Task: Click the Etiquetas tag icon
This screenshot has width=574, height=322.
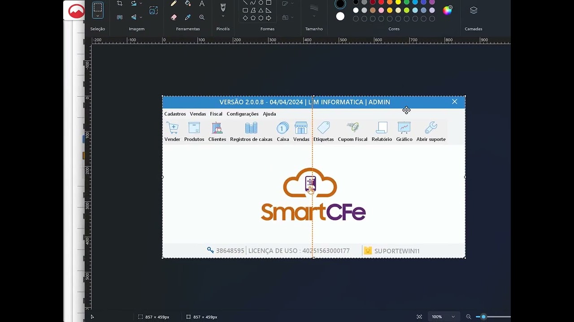Action: click(323, 128)
